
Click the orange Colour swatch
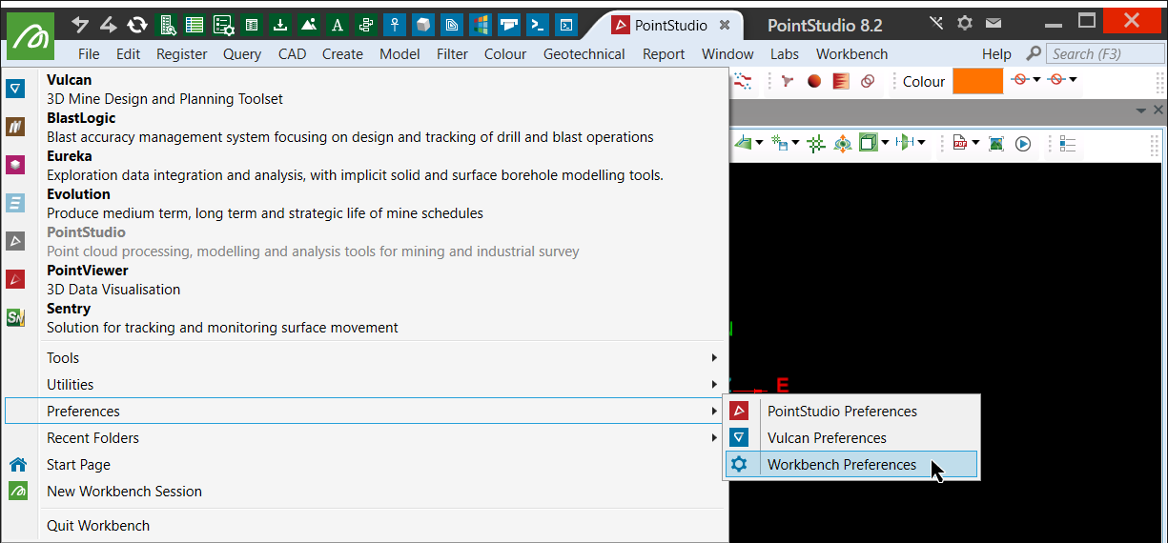pyautogui.click(x=977, y=82)
